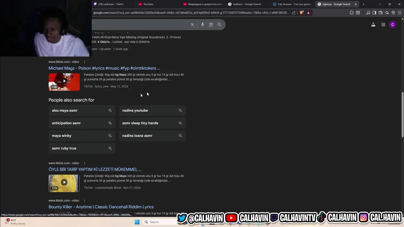Clear the Google search box text
The height and width of the screenshot is (227, 404).
coord(192,25)
